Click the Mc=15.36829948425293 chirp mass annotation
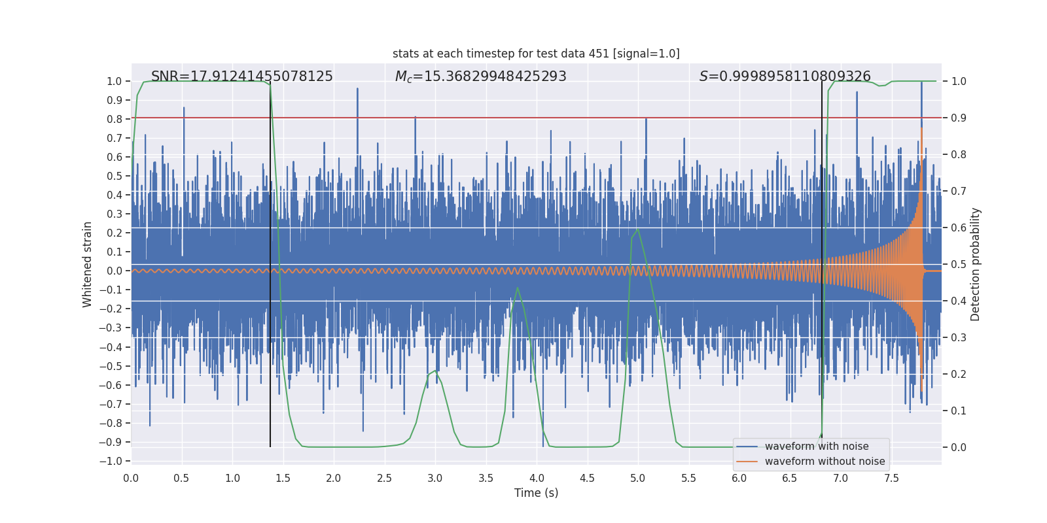The width and height of the screenshot is (1047, 523). coord(481,76)
